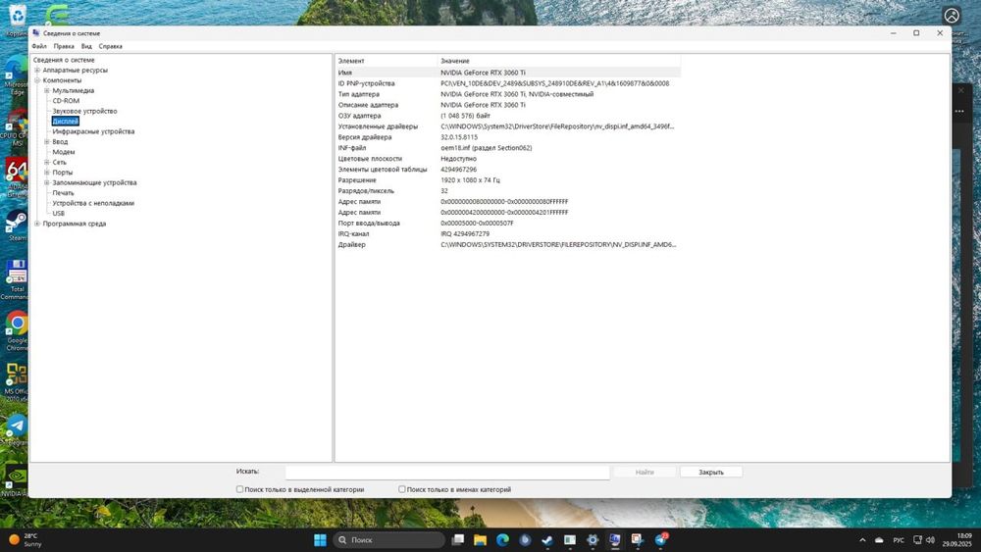
Task: Expand the 'Программная среда' tree node
Action: pyautogui.click(x=37, y=224)
